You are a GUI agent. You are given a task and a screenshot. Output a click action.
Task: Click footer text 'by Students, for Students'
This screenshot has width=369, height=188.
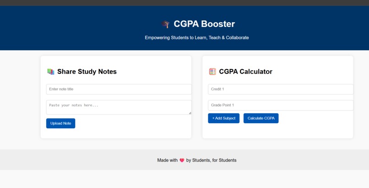pyautogui.click(x=212, y=160)
